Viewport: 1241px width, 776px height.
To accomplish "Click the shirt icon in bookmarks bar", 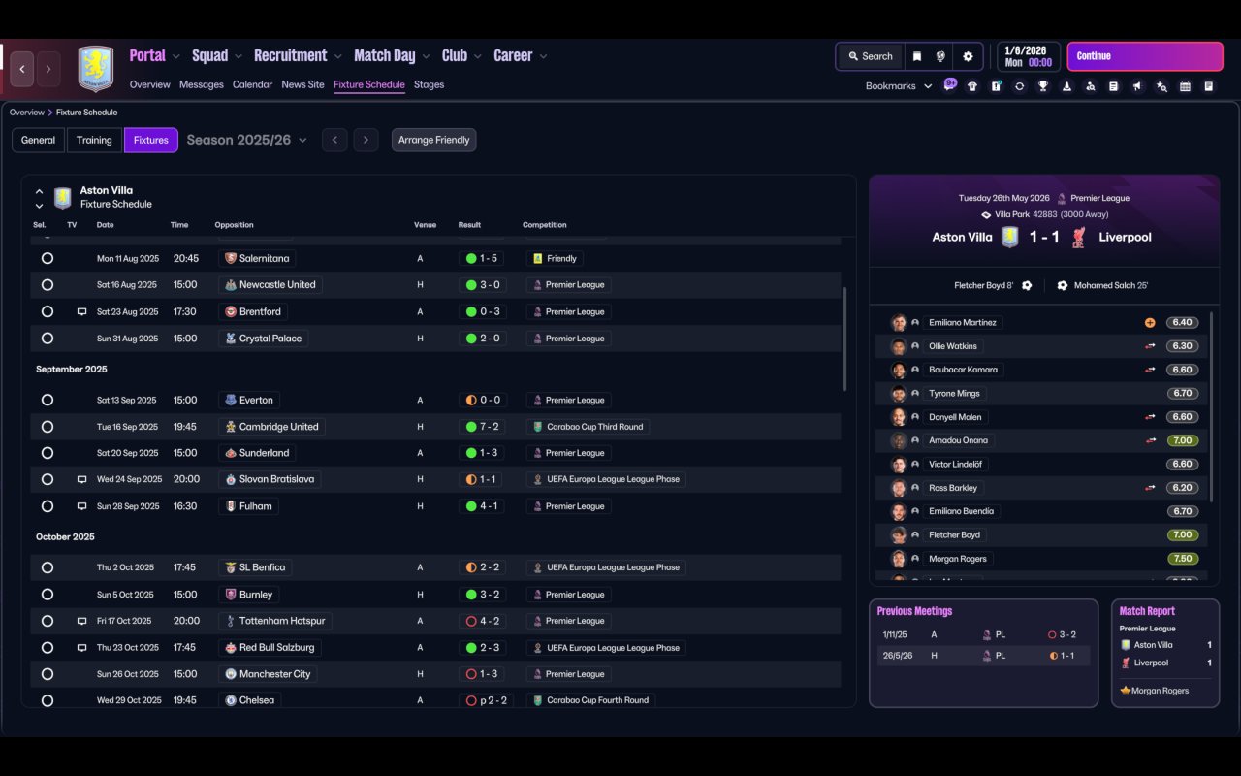I will pos(972,86).
